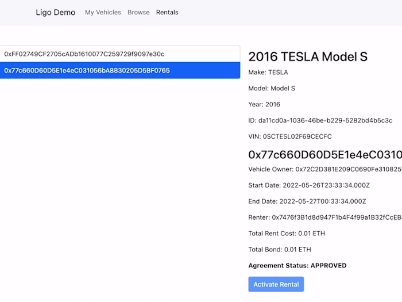This screenshot has width=402, height=302.
Task: Click the Ligo Demo brand link
Action: pos(55,12)
